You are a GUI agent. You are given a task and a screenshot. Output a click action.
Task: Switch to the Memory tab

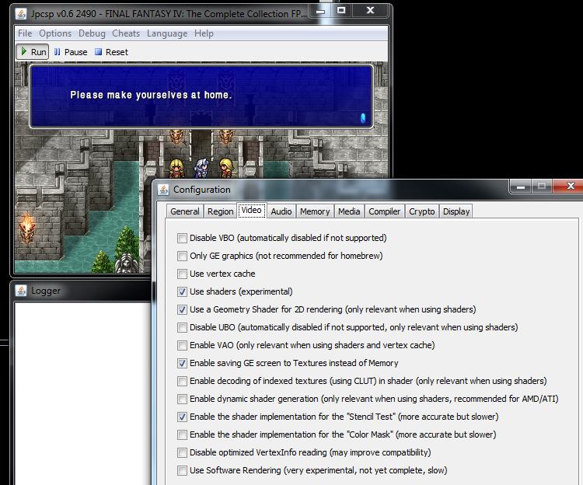pyautogui.click(x=314, y=211)
